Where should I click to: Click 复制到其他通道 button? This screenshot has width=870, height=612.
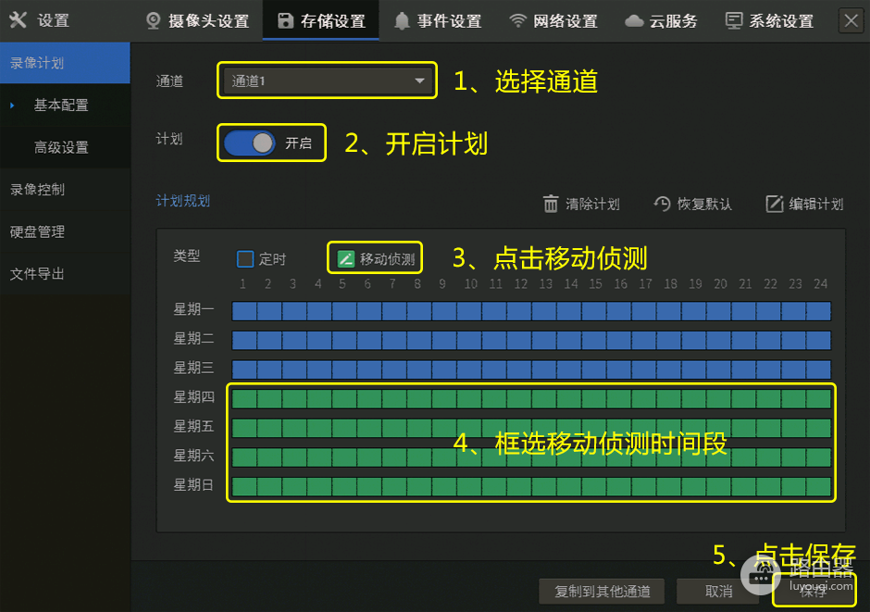(x=602, y=592)
